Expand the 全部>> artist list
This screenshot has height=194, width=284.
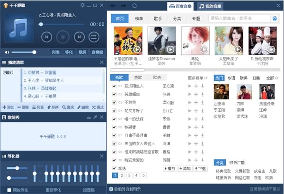click(x=270, y=78)
